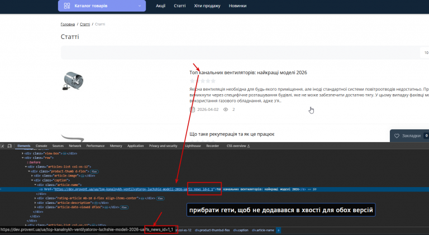Click the duct fan article thumbnail
Viewport: 429px width, 235px height.
point(73,81)
